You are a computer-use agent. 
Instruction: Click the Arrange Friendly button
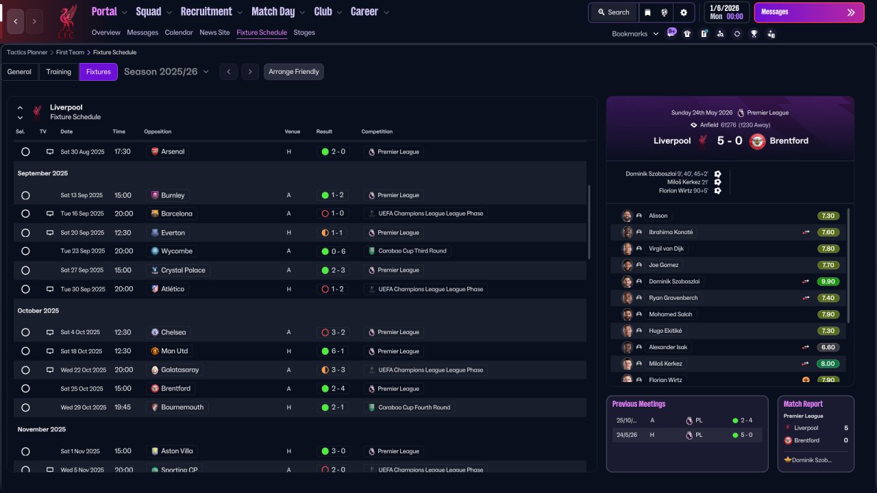click(x=294, y=72)
